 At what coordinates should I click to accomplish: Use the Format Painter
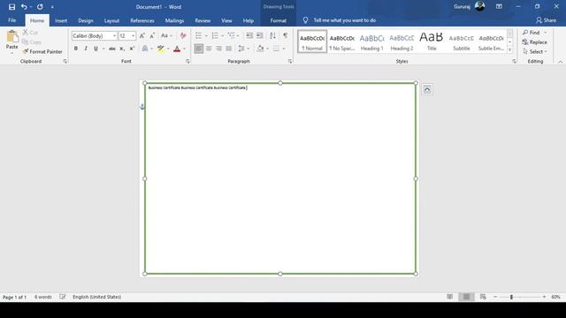42,51
